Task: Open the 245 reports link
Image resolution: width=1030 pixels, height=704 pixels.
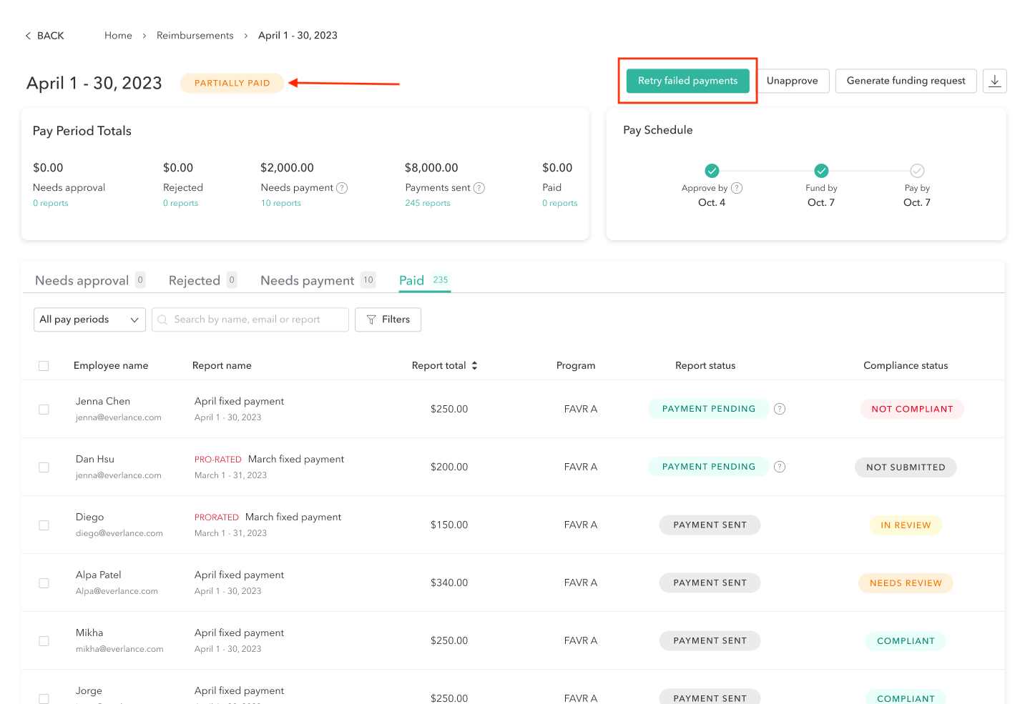Action: (428, 203)
